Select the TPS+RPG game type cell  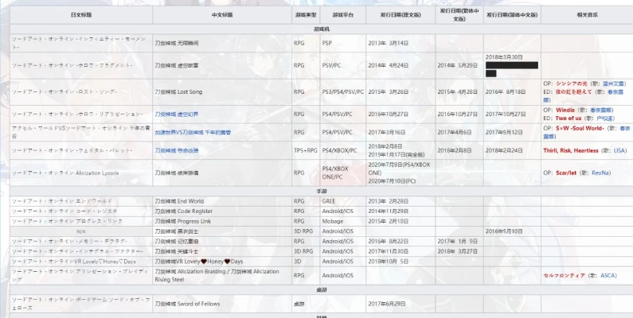(x=306, y=150)
